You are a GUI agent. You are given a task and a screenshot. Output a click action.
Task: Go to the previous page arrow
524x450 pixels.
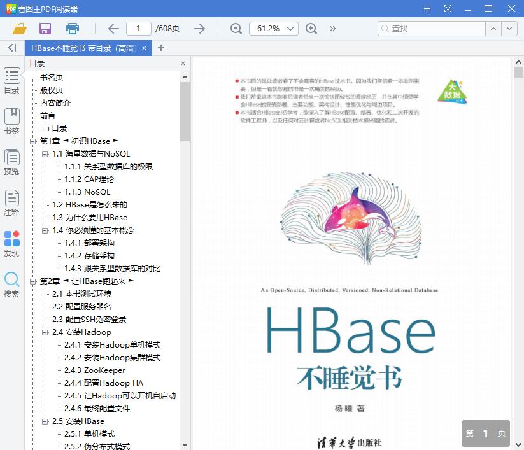tap(113, 29)
